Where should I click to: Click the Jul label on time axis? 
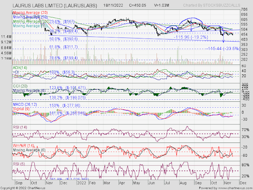167,183
